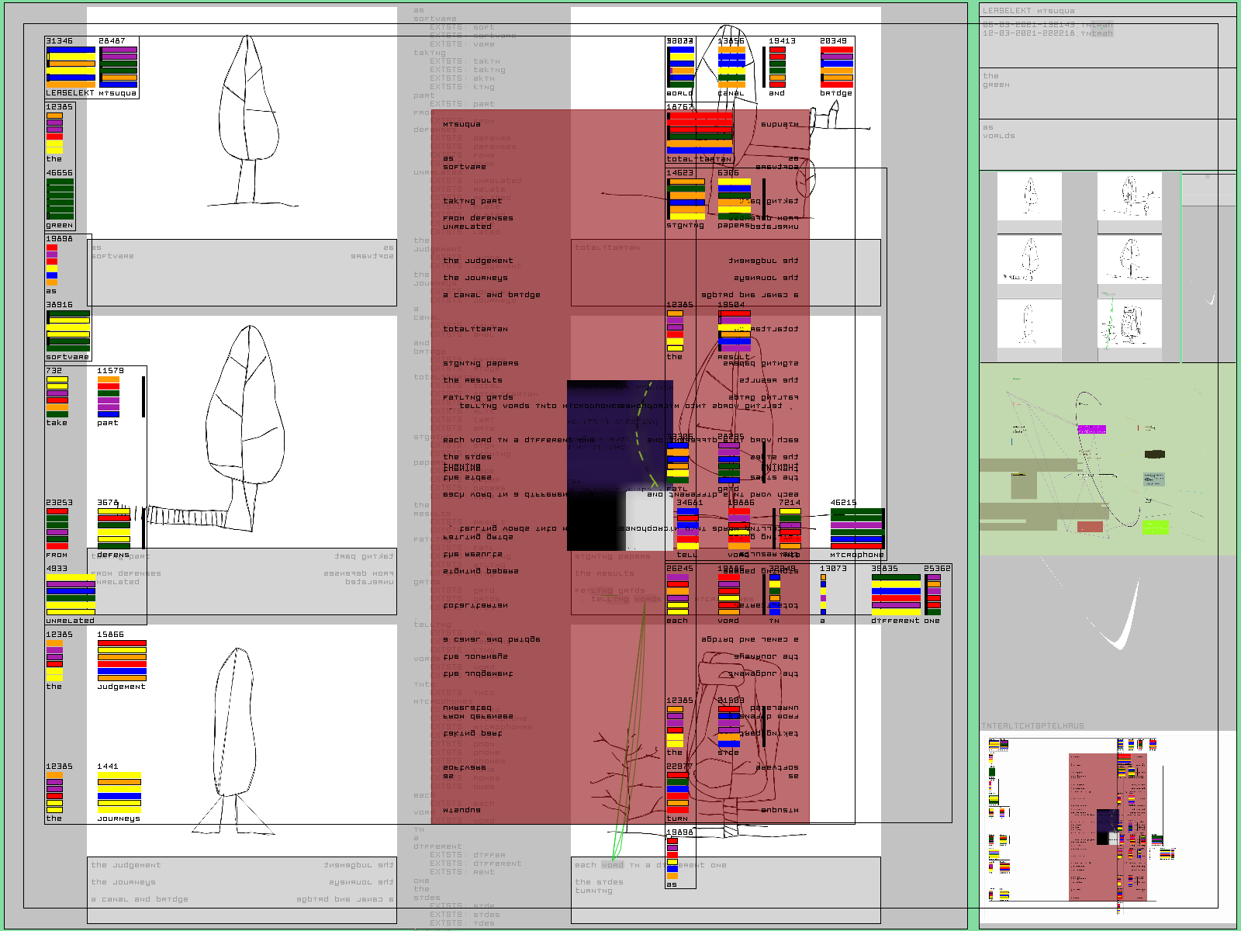Click the lime green node in map
The width and height of the screenshot is (1241, 931).
[1155, 528]
